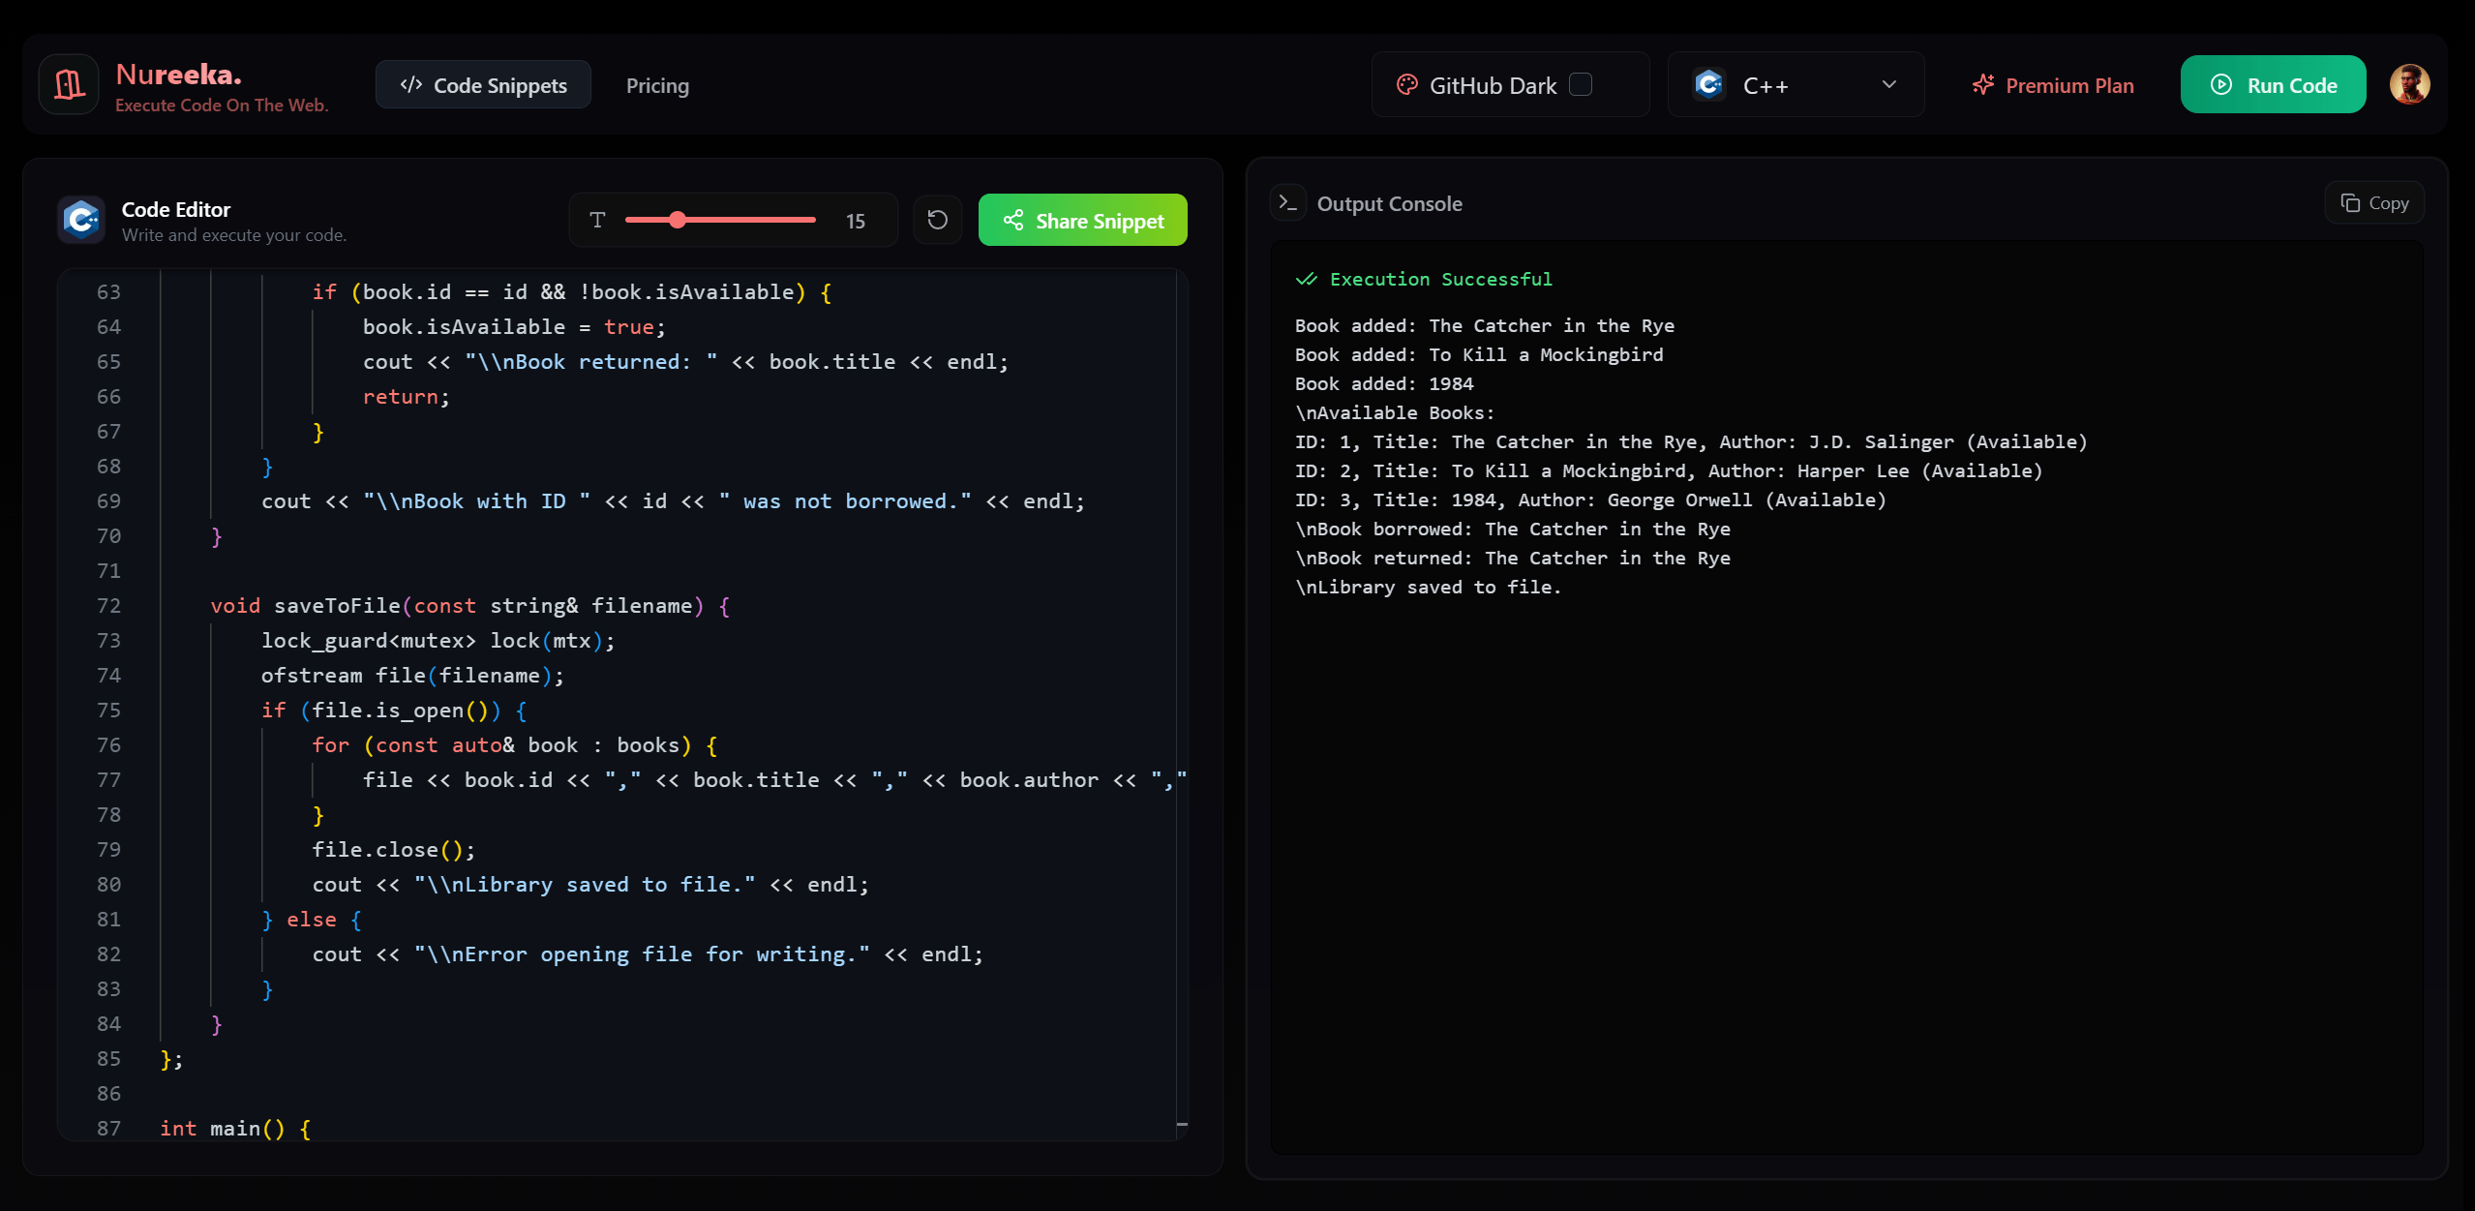Toggle the GitHub Dark theme checkbox
This screenshot has height=1211, width=2475.
click(x=1581, y=85)
